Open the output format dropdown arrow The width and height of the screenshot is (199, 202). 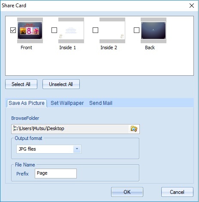pyautogui.click(x=77, y=149)
